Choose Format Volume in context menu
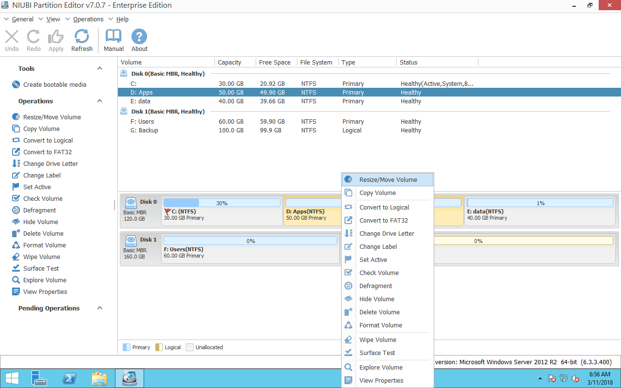621x388 pixels. click(x=388, y=325)
